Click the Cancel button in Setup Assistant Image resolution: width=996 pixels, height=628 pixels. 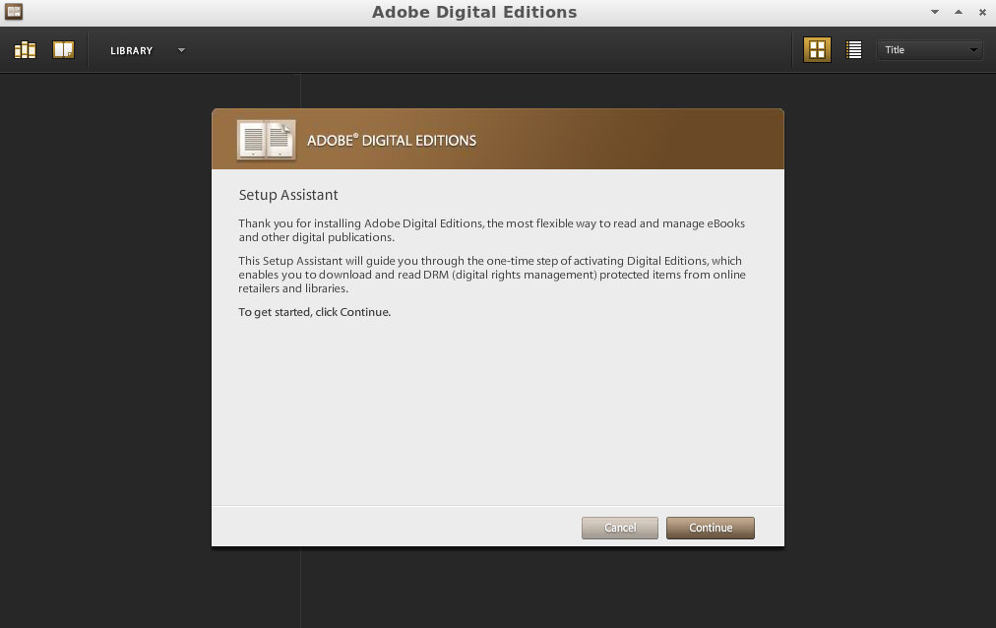click(x=620, y=528)
